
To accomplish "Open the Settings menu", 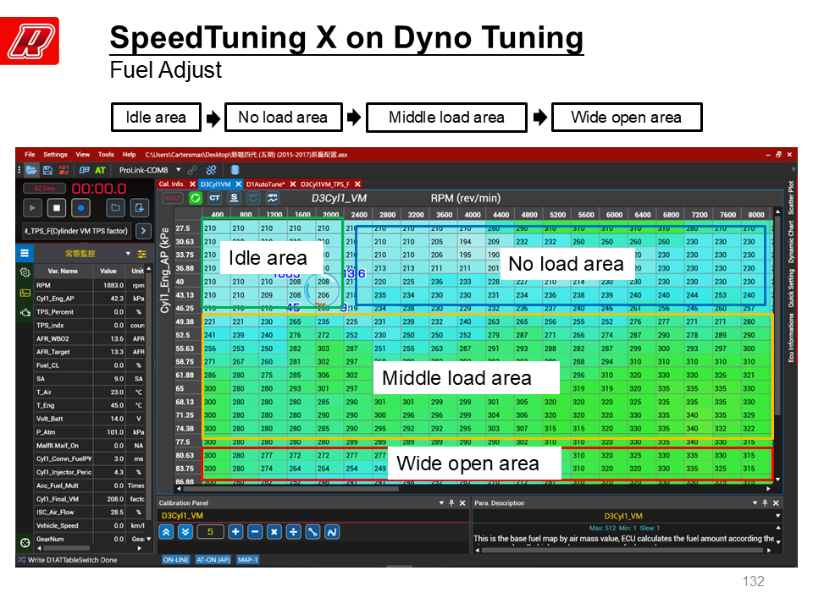I will pos(56,154).
